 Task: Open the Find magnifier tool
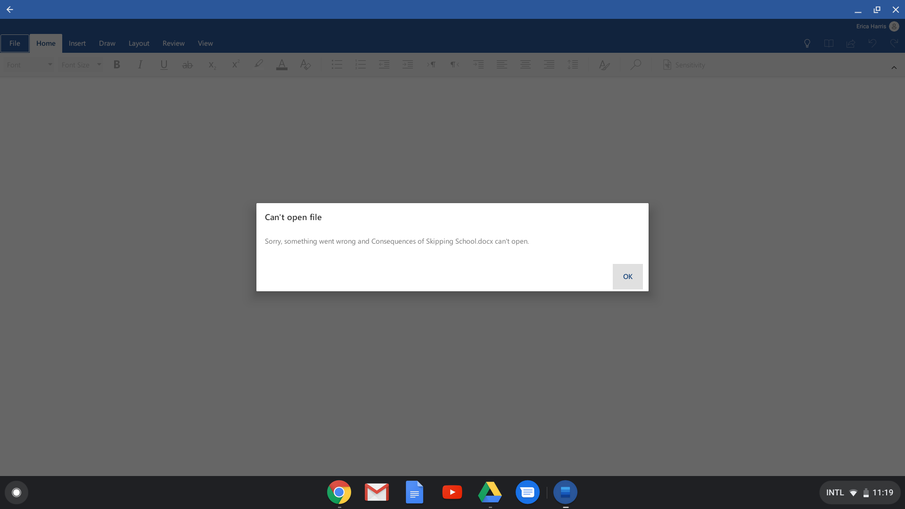[635, 65]
